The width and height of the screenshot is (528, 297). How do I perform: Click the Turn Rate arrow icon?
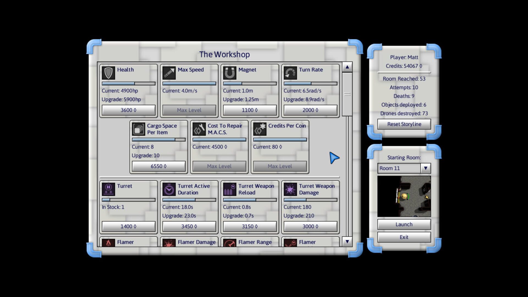pyautogui.click(x=290, y=73)
